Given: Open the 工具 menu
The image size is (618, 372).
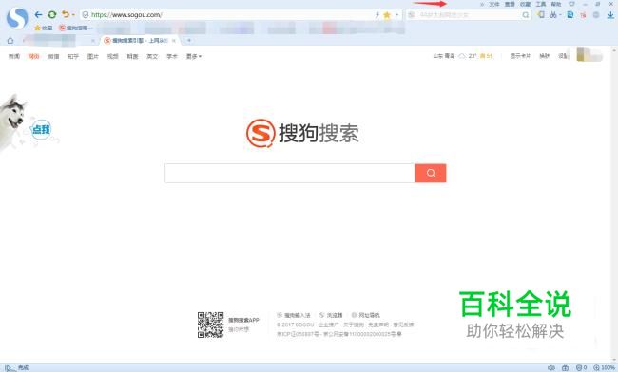Looking at the screenshot, I should pos(541,4).
